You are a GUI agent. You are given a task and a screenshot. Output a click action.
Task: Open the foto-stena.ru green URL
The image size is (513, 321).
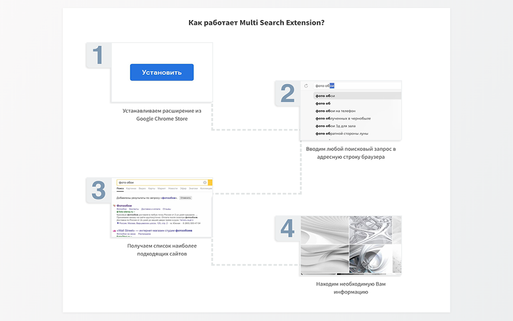pyautogui.click(x=126, y=212)
